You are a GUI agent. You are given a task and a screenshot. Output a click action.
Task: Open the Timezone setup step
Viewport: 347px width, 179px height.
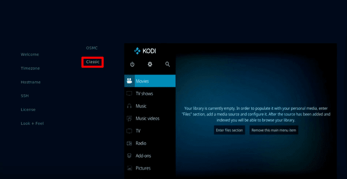point(31,68)
